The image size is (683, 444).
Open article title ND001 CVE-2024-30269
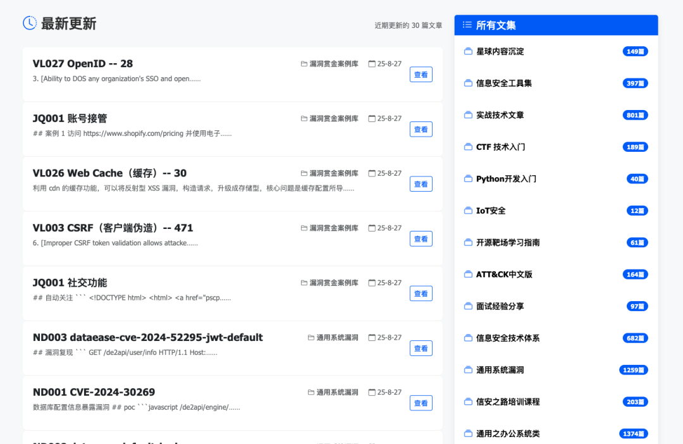tap(94, 392)
